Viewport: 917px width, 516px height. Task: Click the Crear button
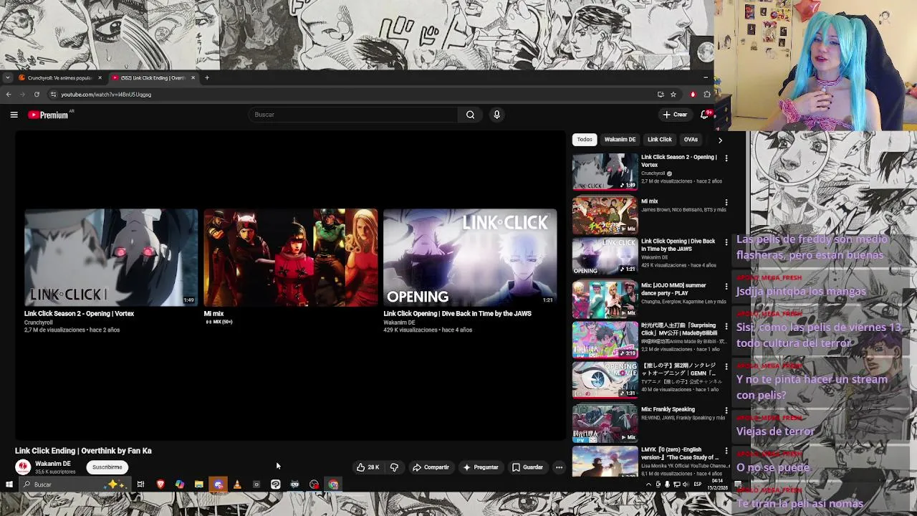tap(675, 115)
